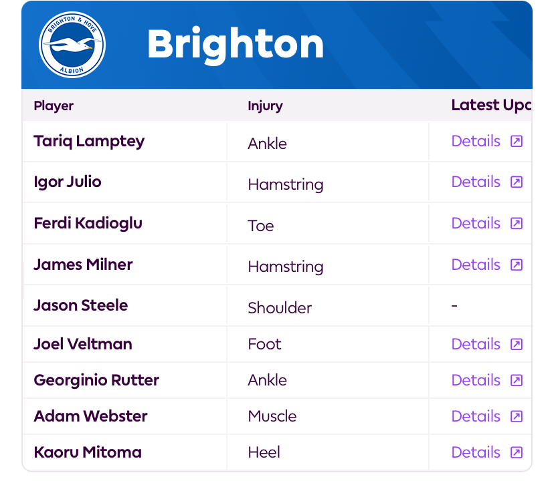Select the Injury column header
Screen dimensions: 554x487
(265, 106)
